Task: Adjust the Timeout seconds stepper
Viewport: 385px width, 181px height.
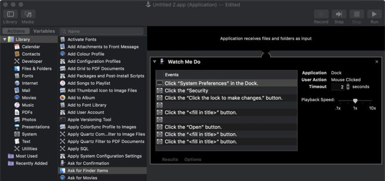Action: [348, 87]
